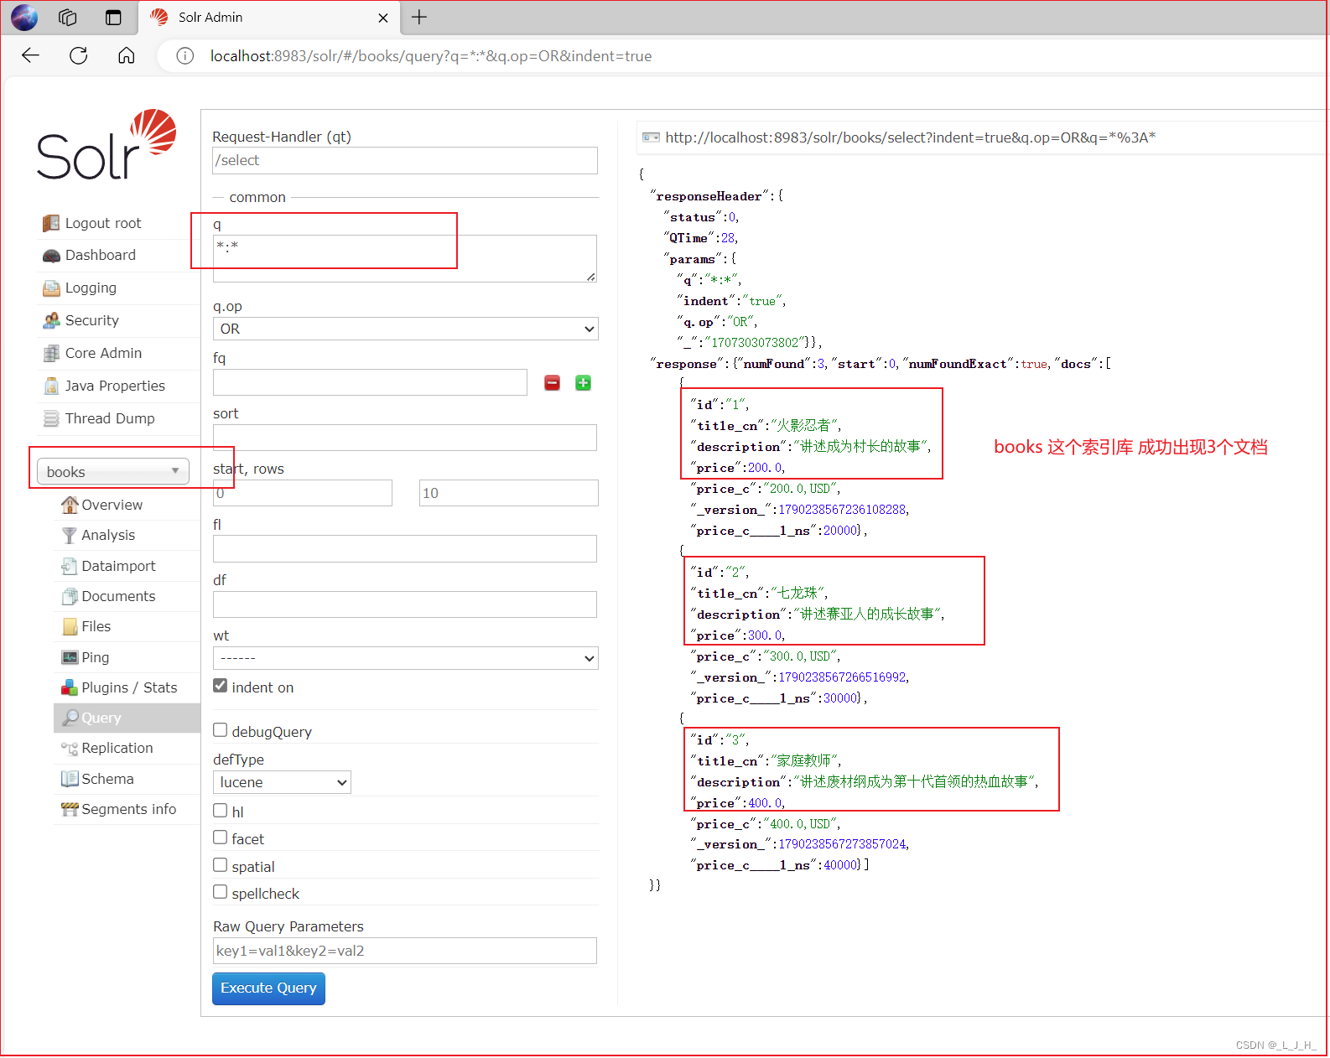Enable the spatial checkbox
This screenshot has width=1330, height=1058.
point(221,865)
